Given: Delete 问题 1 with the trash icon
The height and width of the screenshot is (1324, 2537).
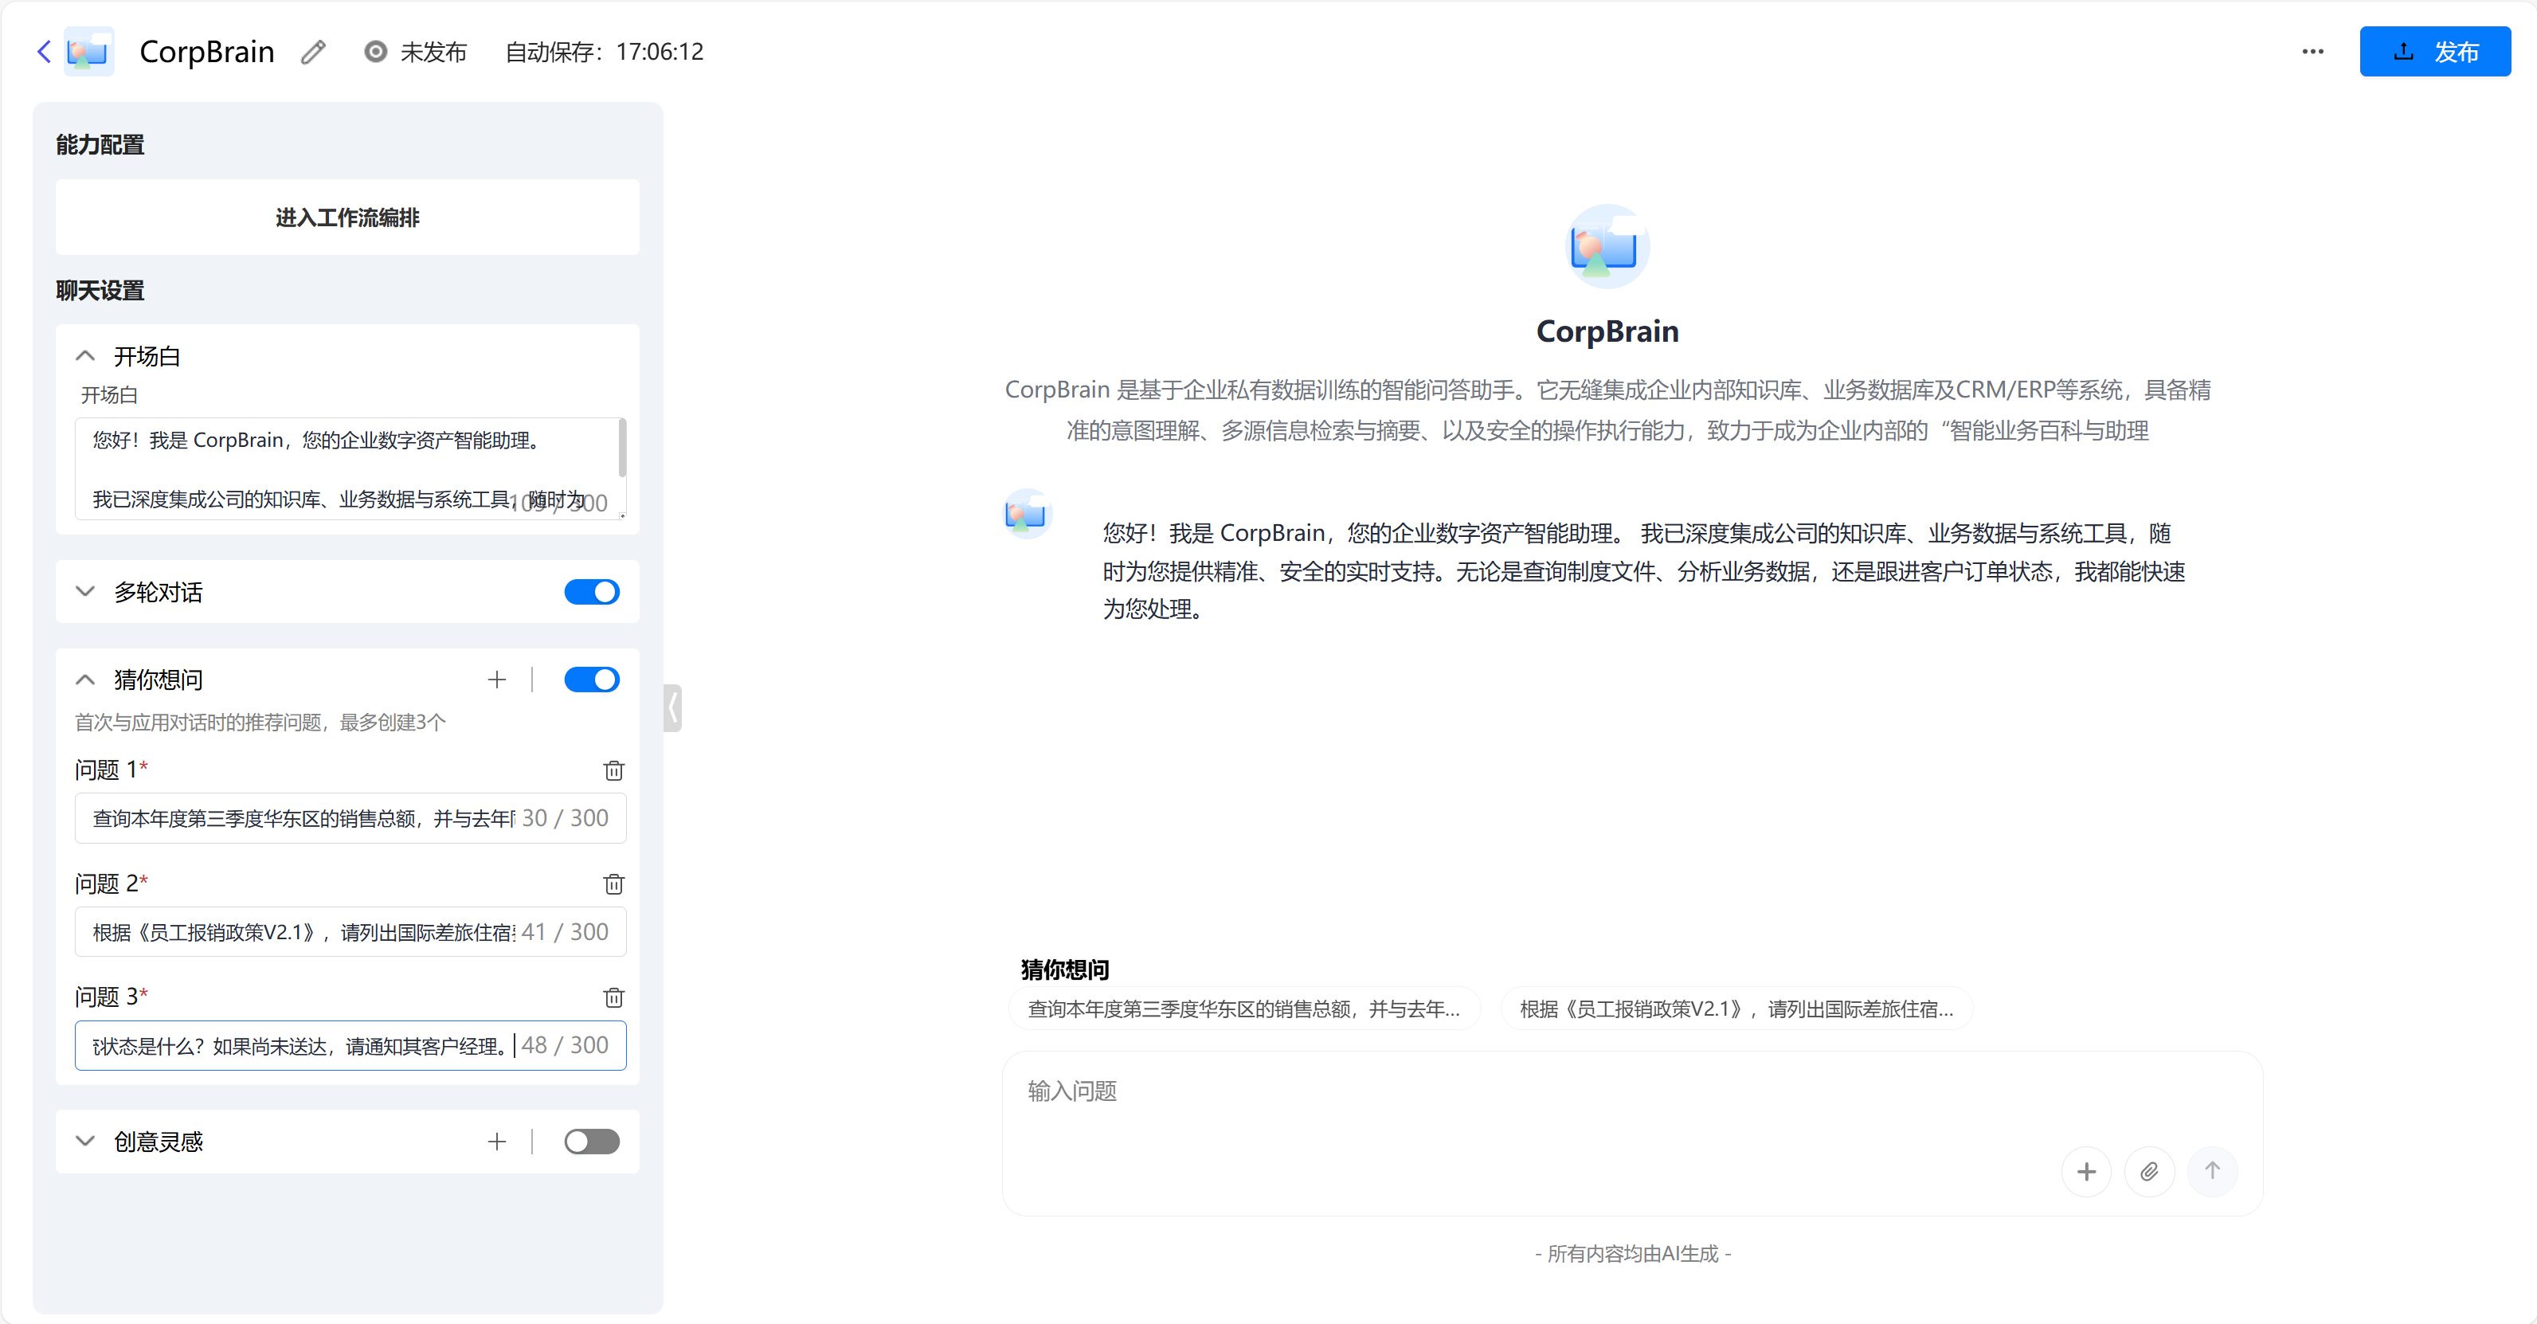Looking at the screenshot, I should [x=613, y=770].
